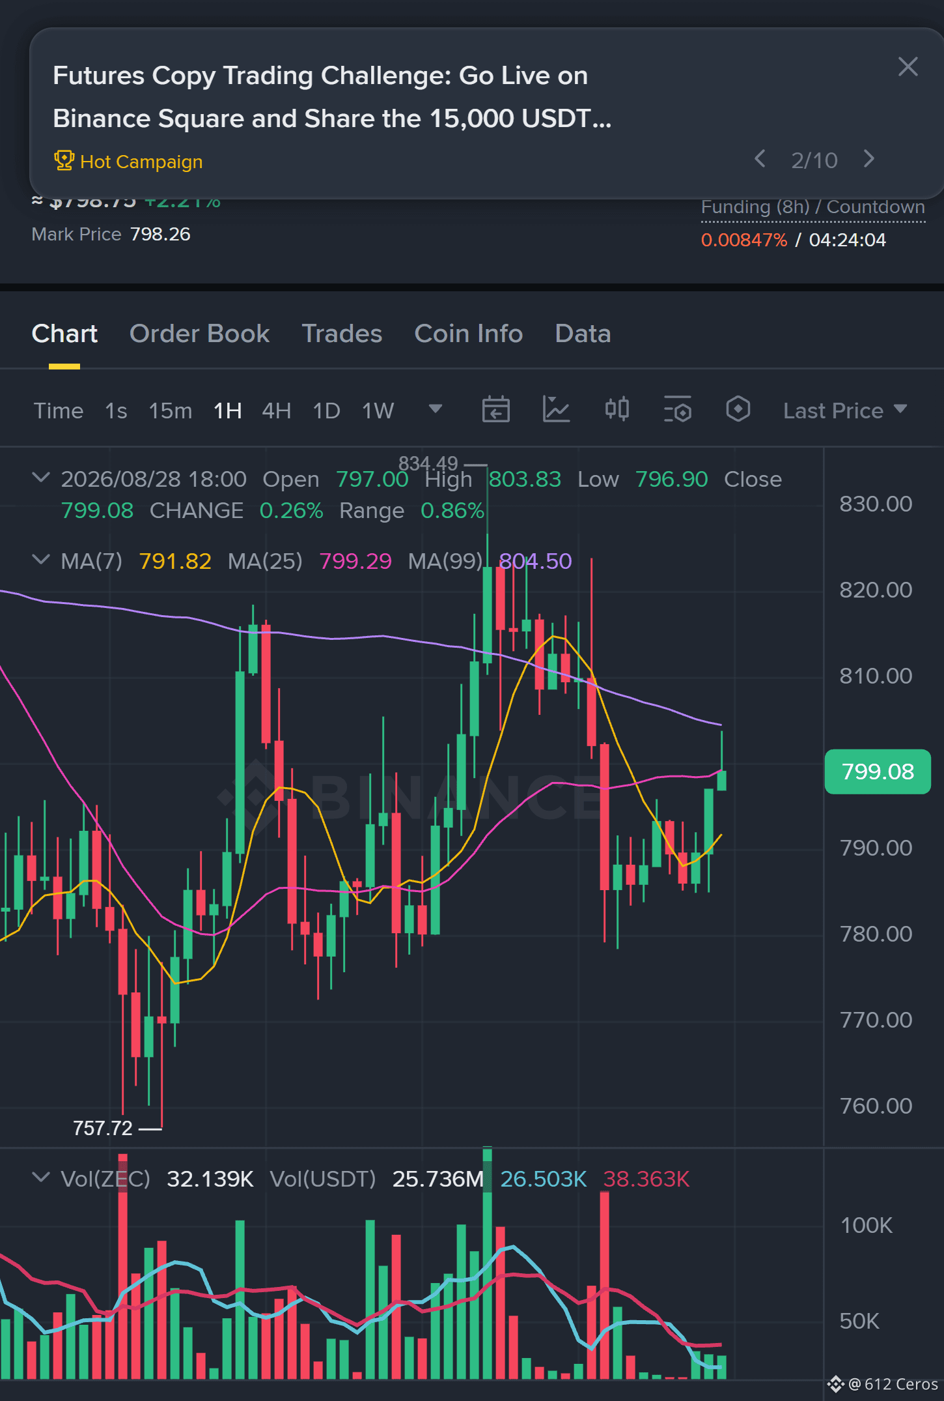Open the Last Price dropdown
944x1401 pixels.
(845, 411)
